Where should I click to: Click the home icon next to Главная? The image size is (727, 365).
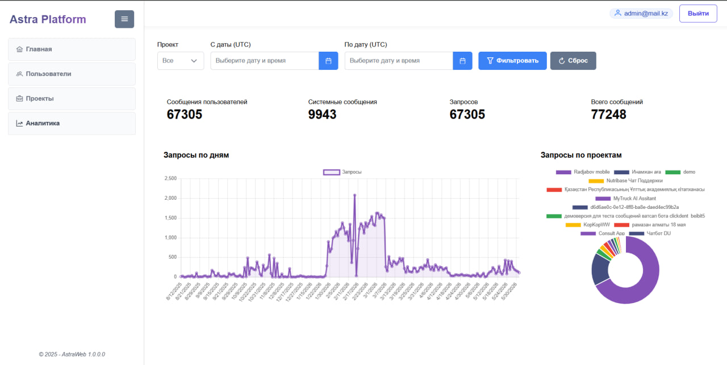tap(20, 49)
